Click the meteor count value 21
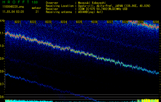This screenshot has width=161, height=102. [37, 12]
